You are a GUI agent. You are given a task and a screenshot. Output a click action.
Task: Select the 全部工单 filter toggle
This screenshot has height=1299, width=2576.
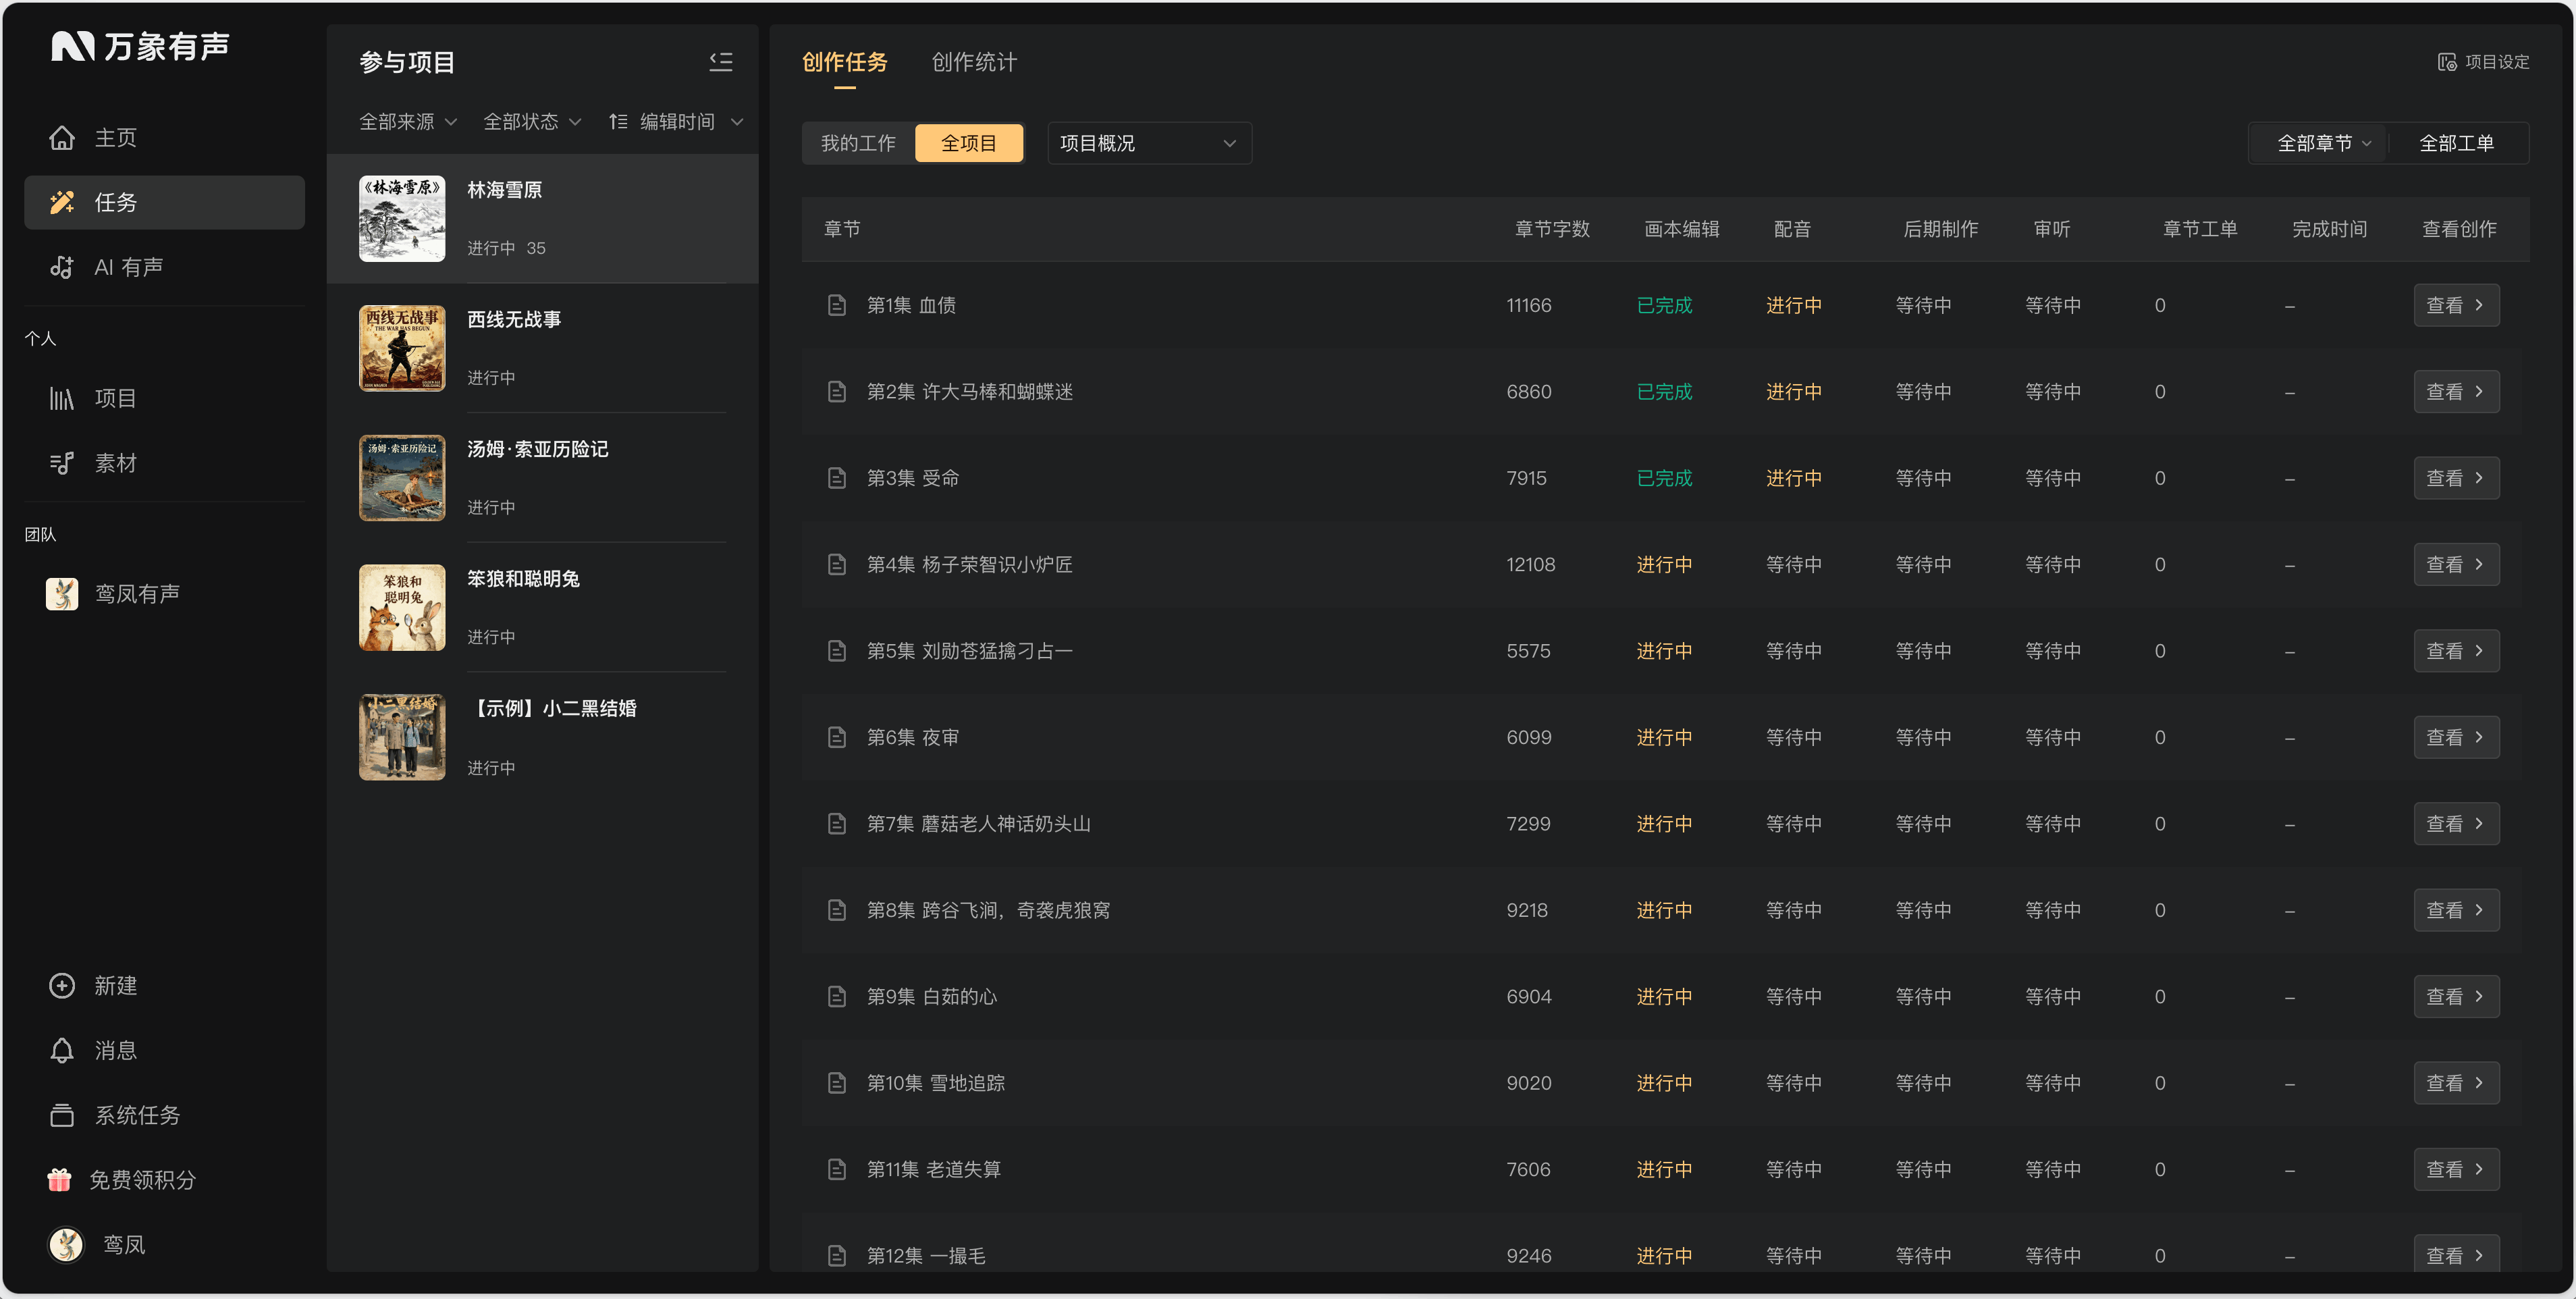[2456, 143]
